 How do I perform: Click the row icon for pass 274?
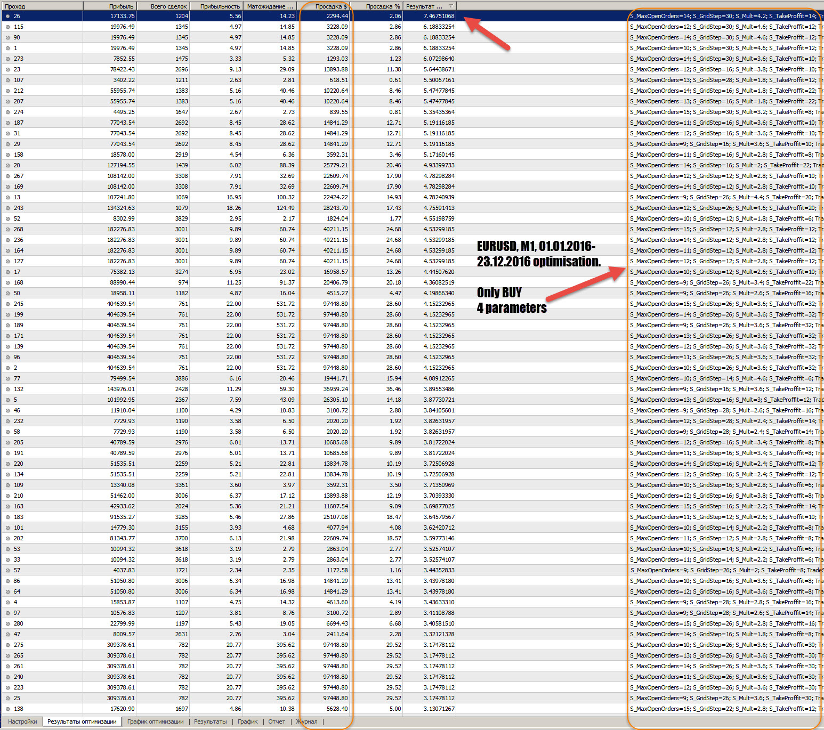pos(7,112)
